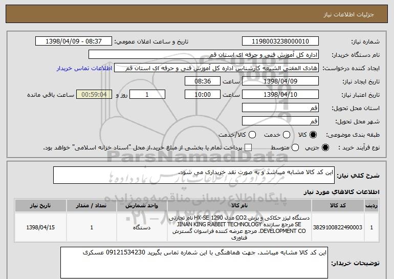Click the validity date field 1398/04/10
Image resolution: width=394 pixels, height=279 pixels.
[280, 95]
